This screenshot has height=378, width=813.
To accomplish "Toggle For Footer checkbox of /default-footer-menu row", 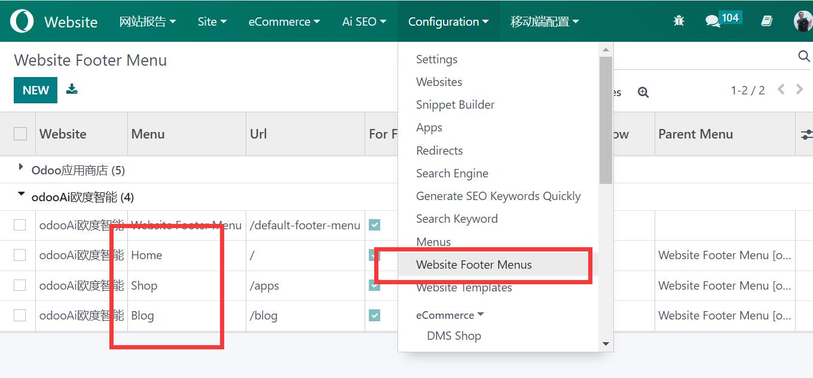I will 375,225.
